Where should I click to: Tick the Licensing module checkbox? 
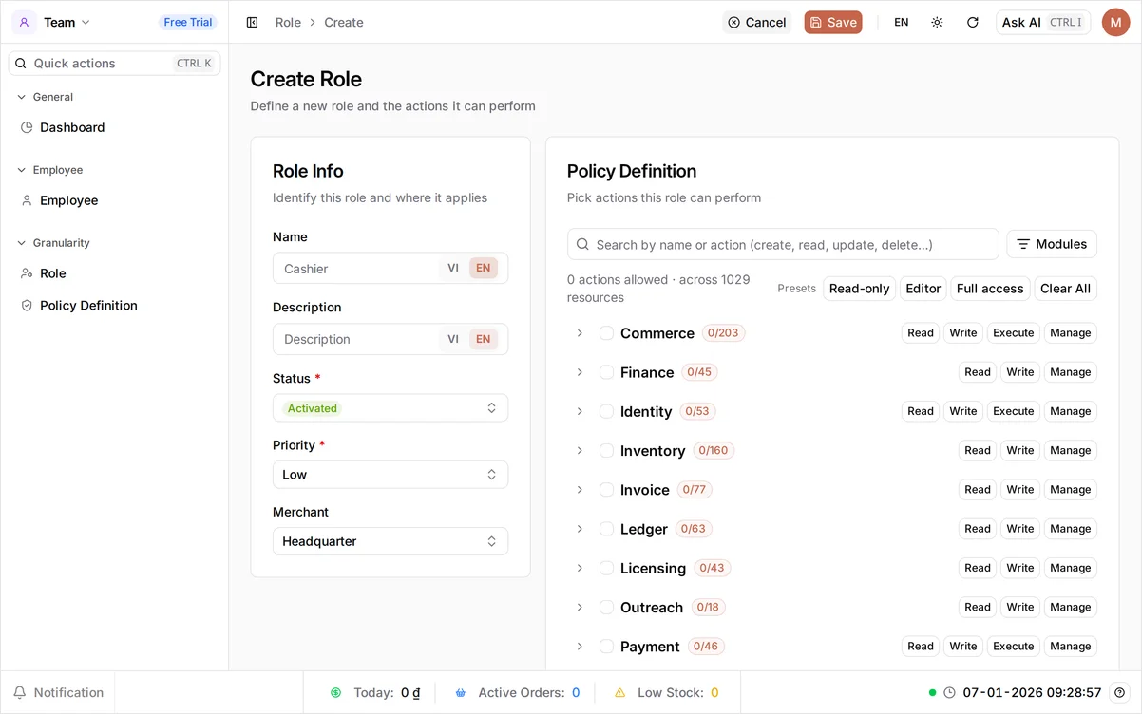click(606, 568)
